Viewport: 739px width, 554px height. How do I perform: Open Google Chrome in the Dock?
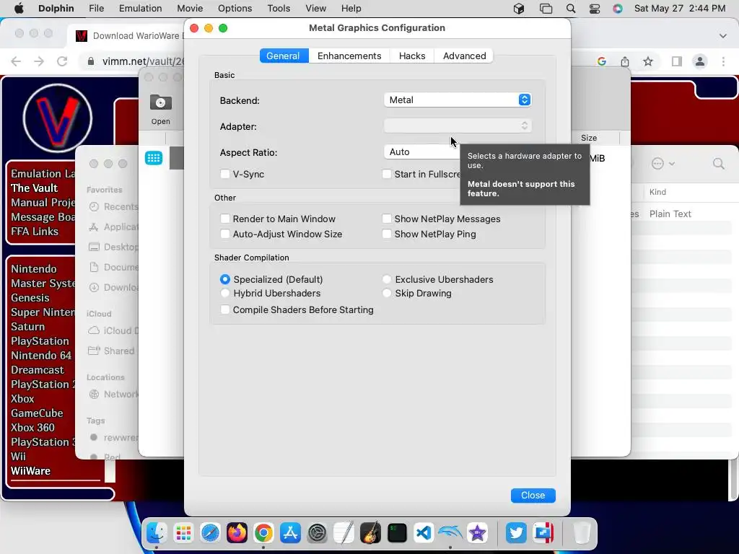coord(263,533)
